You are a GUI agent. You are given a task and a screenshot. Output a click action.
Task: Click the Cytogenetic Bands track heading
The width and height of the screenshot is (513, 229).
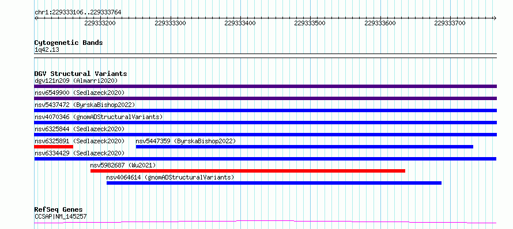69,43
